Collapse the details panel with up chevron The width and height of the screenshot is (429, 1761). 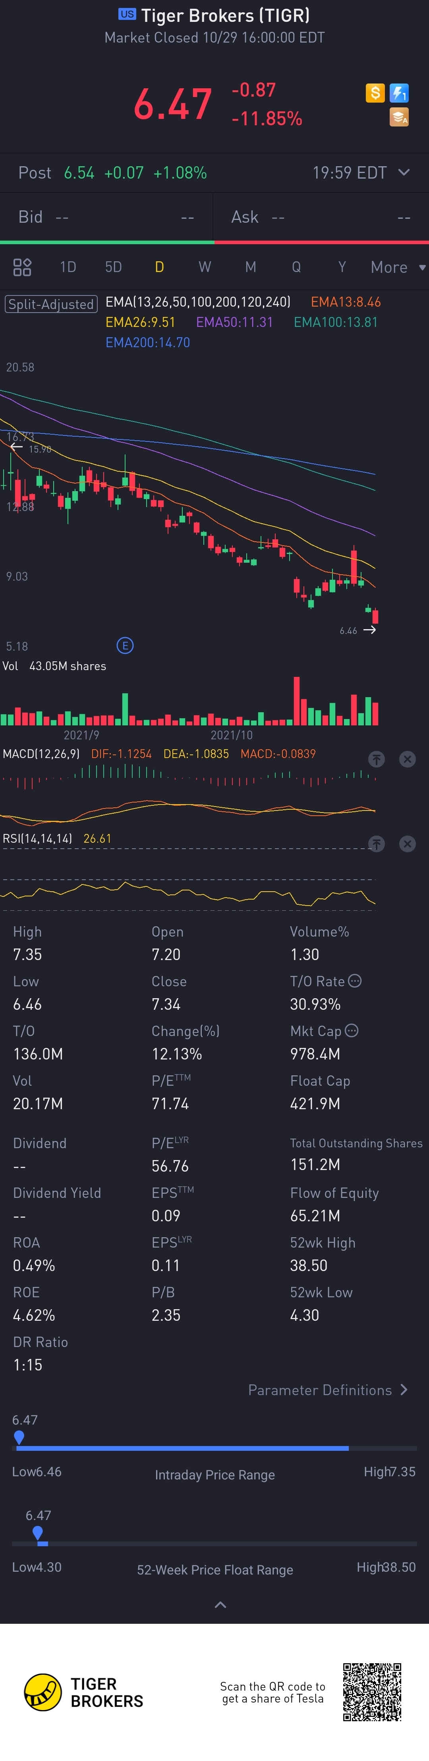(220, 1604)
